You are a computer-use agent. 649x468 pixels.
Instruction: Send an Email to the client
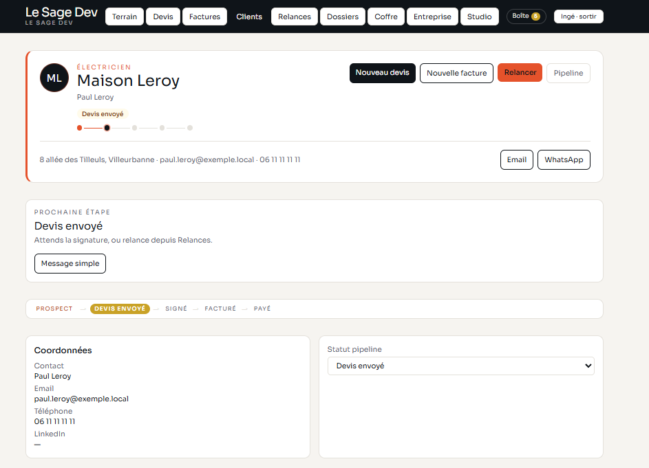(517, 159)
